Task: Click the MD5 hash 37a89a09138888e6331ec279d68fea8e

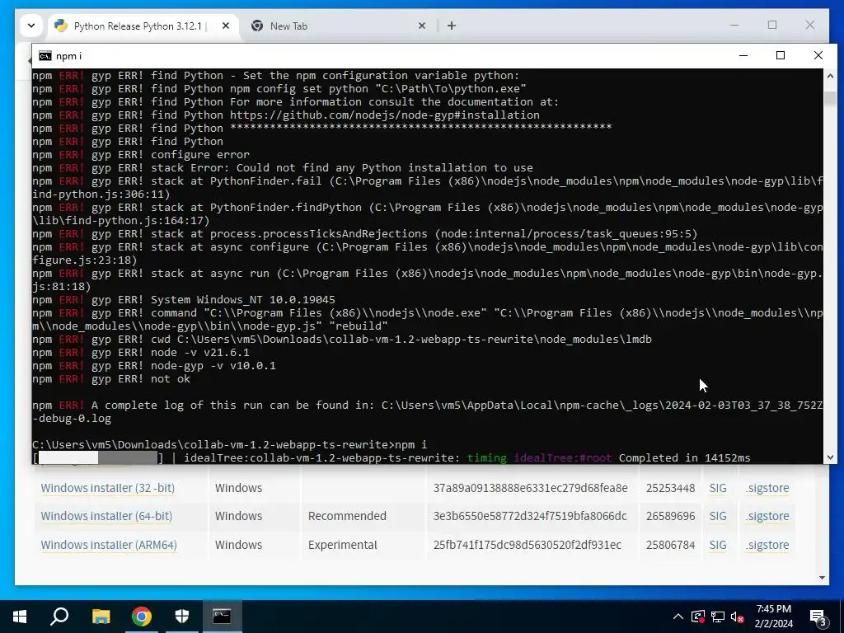Action: 530,488
